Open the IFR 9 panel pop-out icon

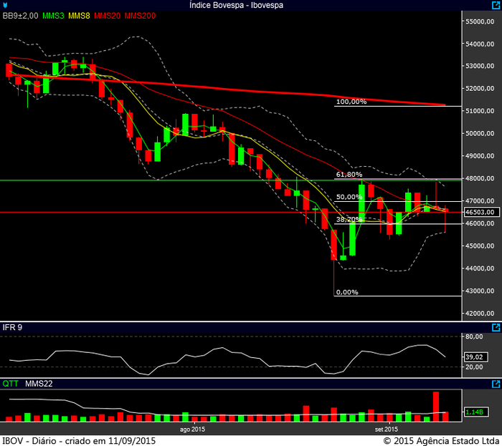[496, 327]
